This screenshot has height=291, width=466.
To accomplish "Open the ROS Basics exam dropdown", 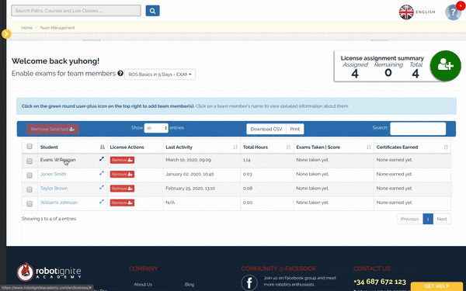I will [160, 74].
